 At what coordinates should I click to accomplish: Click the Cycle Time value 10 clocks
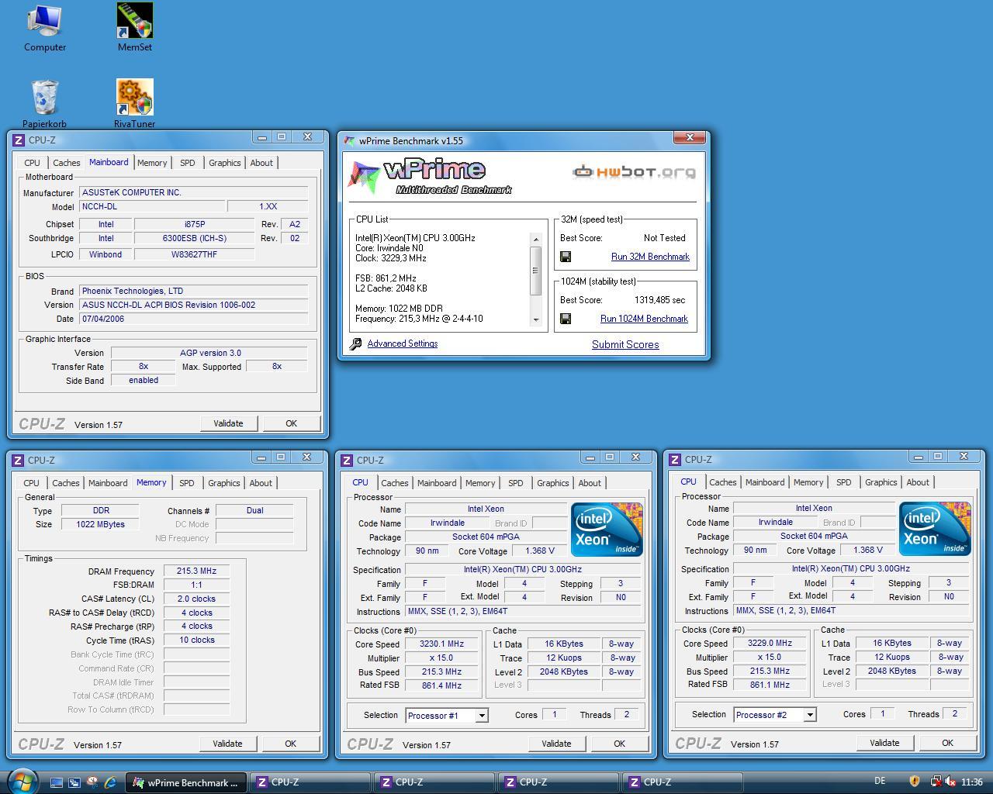196,640
